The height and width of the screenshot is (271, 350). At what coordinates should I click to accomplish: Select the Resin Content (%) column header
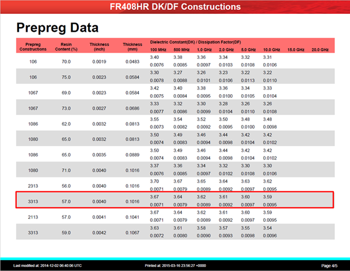tap(66, 47)
